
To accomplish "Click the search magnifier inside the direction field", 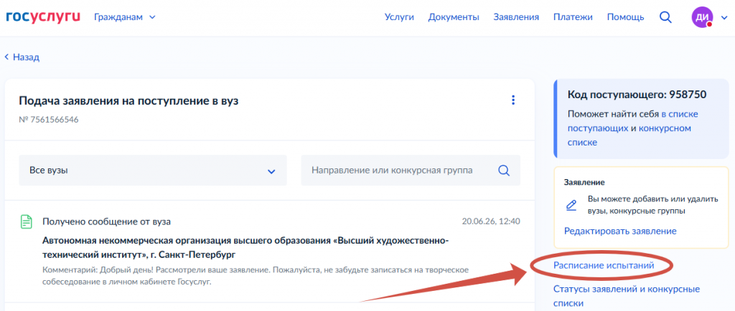I will 504,171.
